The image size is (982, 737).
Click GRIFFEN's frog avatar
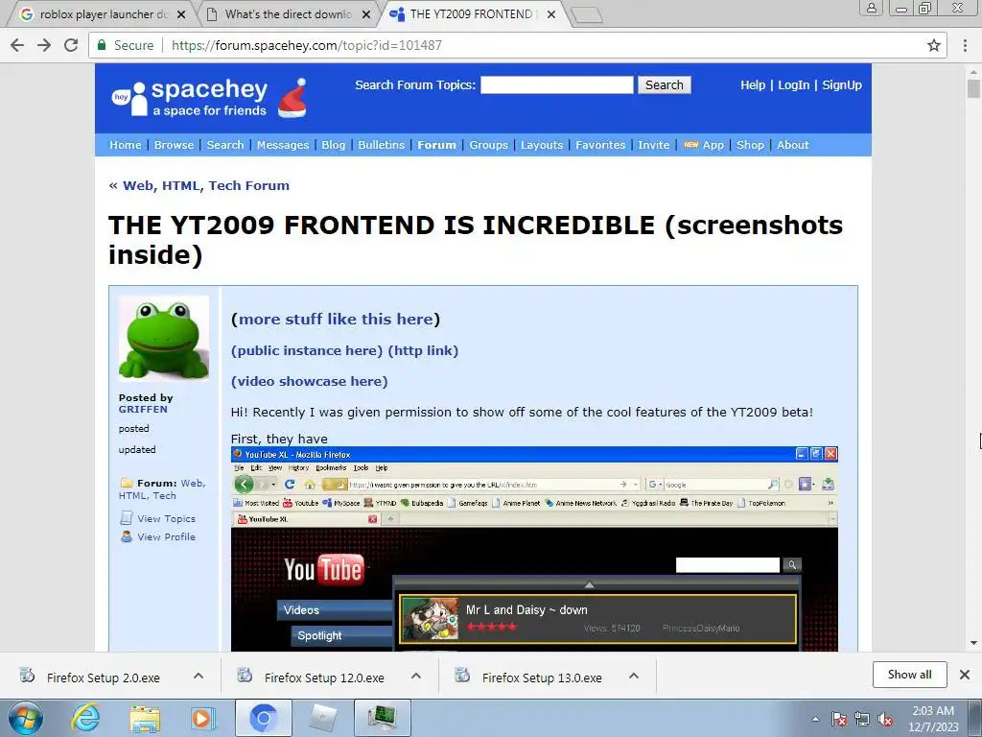coord(164,339)
